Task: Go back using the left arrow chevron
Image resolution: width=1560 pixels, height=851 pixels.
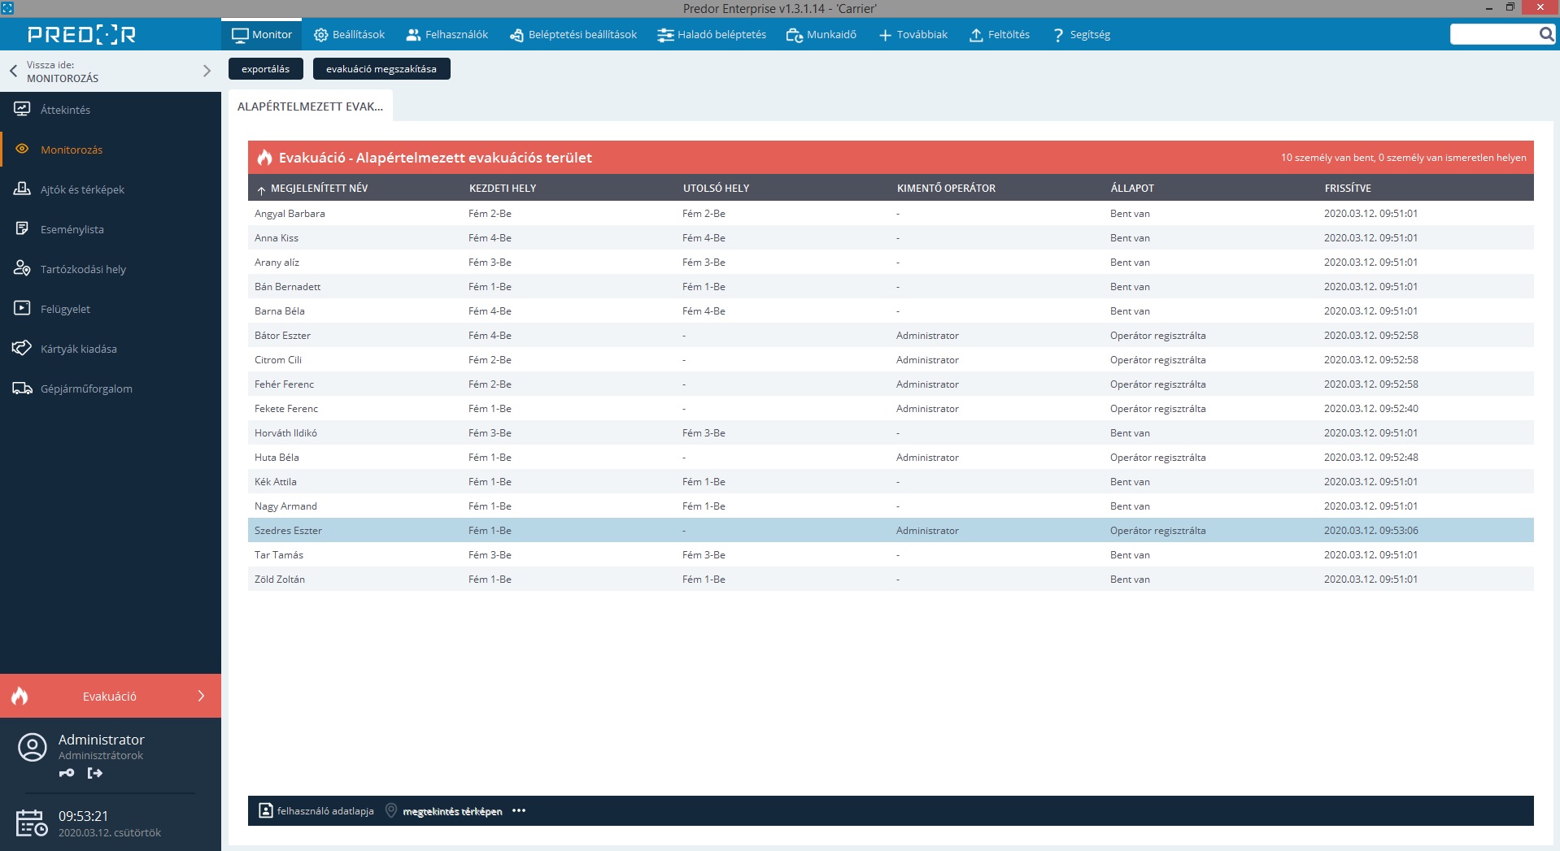Action: [13, 71]
